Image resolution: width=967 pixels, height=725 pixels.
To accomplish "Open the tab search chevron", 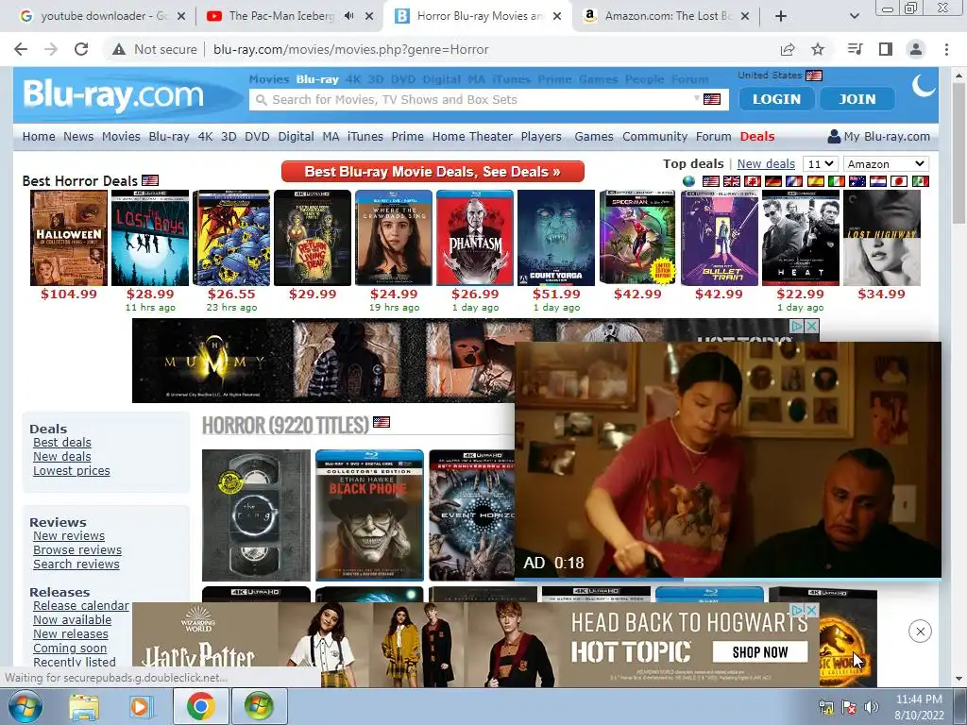I will [854, 16].
